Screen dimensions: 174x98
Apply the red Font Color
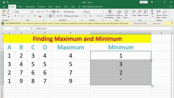click(40, 16)
